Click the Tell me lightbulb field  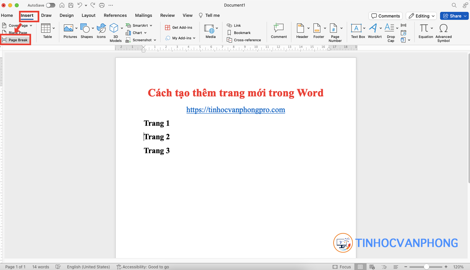[x=209, y=15]
